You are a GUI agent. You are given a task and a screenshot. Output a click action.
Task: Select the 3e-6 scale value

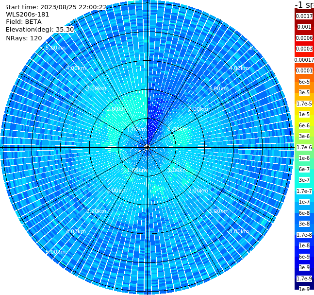point(304,136)
